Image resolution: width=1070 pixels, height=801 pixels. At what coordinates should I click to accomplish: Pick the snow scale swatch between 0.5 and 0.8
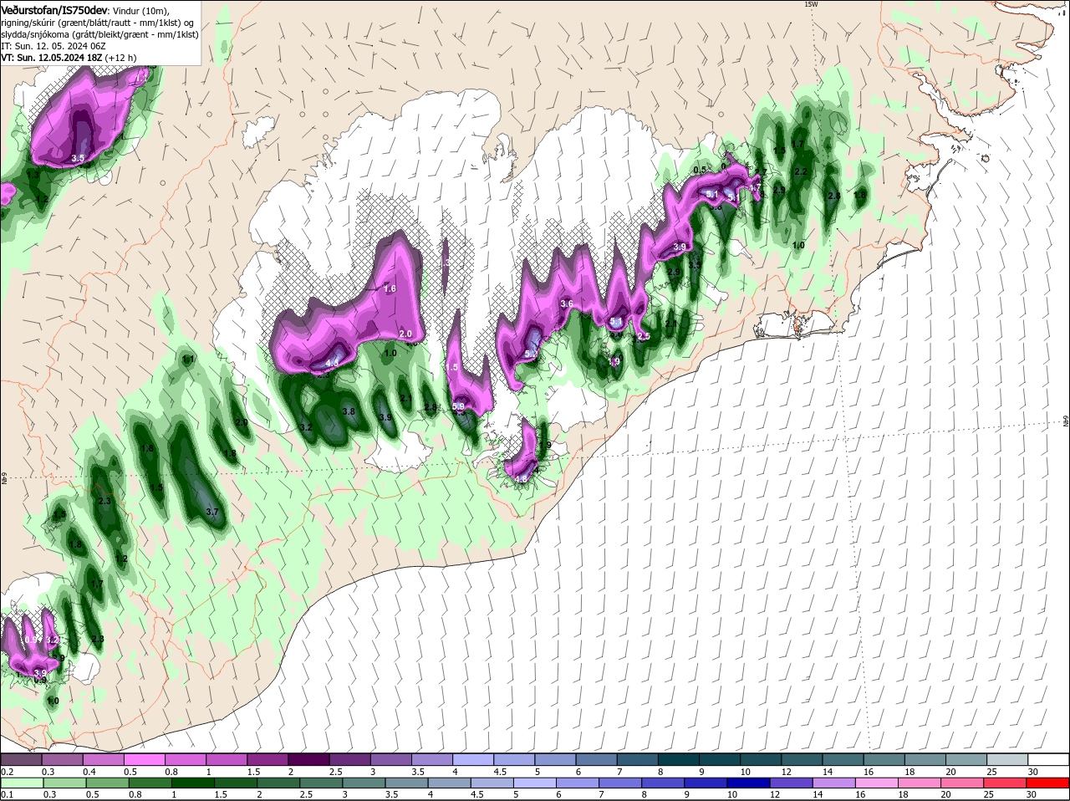(145, 759)
